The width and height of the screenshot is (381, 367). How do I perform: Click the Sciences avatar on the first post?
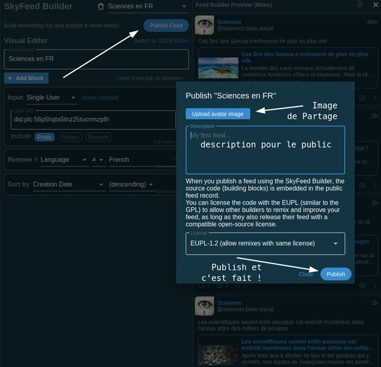coord(204,25)
